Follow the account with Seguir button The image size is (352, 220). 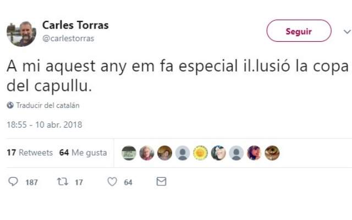pyautogui.click(x=299, y=31)
